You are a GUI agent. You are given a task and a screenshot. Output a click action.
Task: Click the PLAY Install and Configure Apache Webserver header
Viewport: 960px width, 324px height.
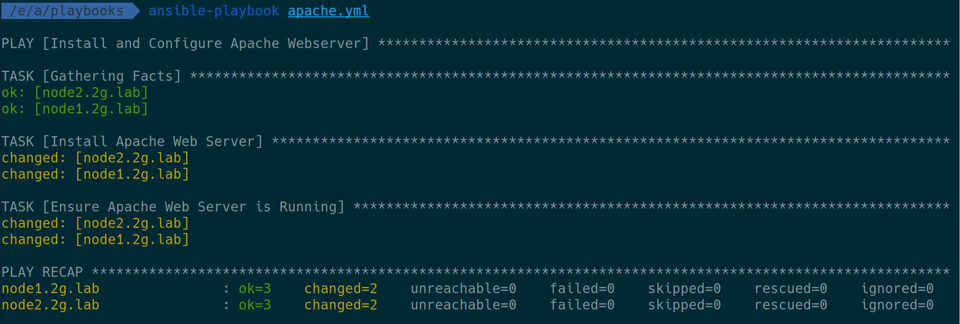185,44
